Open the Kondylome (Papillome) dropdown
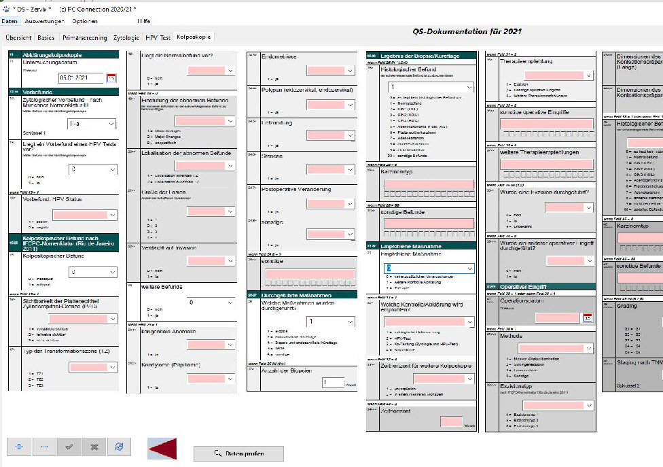The height and width of the screenshot is (467, 663). point(211,379)
